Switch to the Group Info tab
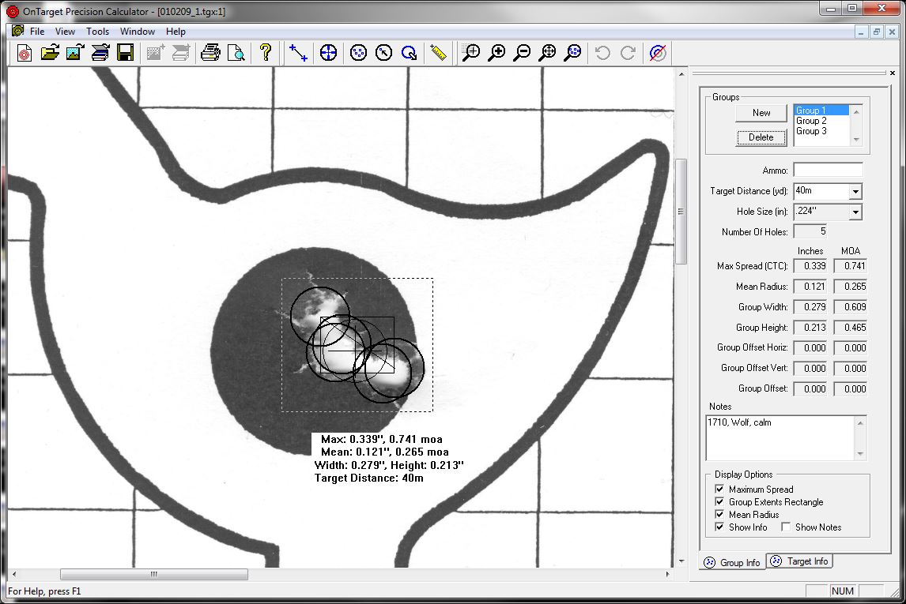Screen dimensions: 906x604 click(x=733, y=561)
